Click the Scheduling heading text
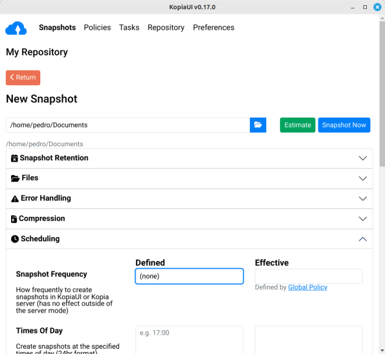The height and width of the screenshot is (354, 385). pyautogui.click(x=40, y=239)
